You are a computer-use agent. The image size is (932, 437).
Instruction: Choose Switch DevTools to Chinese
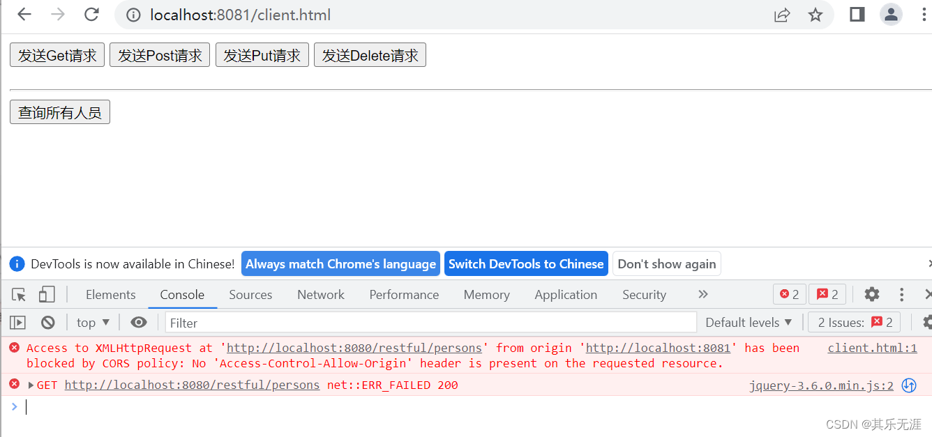pyautogui.click(x=526, y=263)
